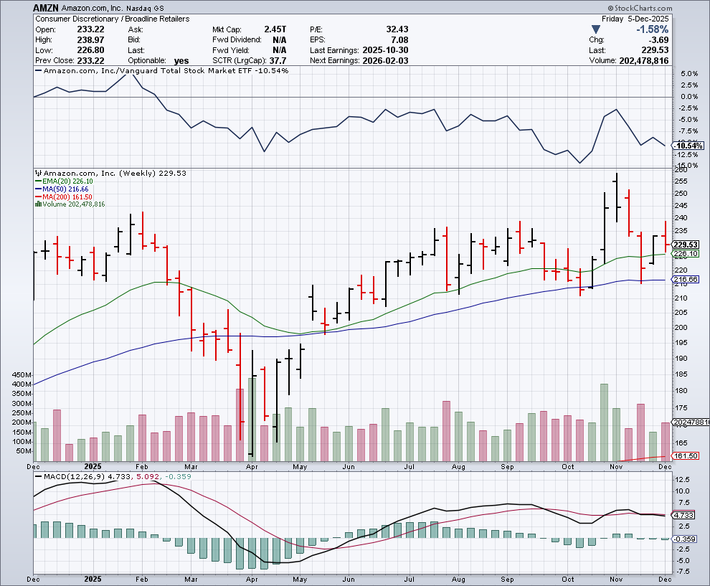Click the AMZN ticker symbol in header
The image size is (710, 586).
tap(47, 8)
